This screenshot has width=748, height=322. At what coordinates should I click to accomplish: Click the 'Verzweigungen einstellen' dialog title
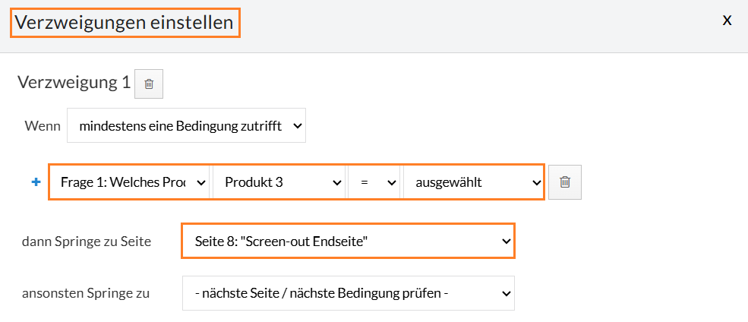125,23
